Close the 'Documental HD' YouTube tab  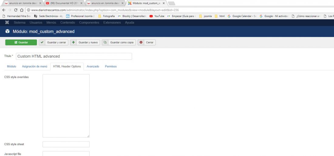(81, 3)
